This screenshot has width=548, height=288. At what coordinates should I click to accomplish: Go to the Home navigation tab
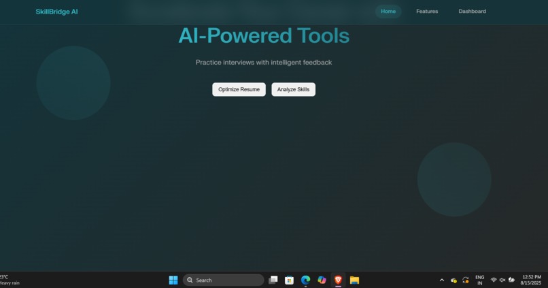click(x=388, y=11)
